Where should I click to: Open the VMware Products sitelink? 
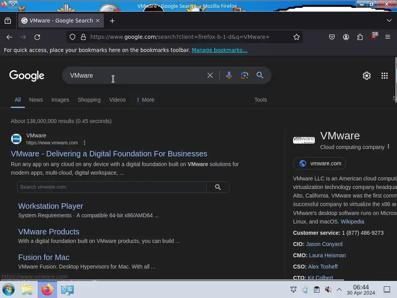[48, 232]
